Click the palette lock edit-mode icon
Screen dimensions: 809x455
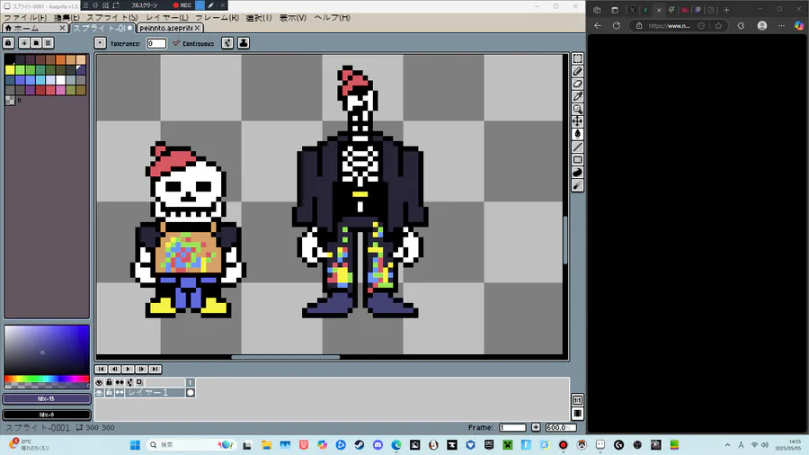tap(8, 43)
